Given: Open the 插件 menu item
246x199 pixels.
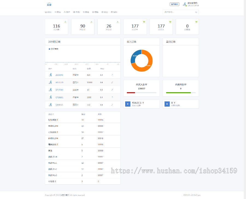Looking at the screenshot, I should coord(114,12).
